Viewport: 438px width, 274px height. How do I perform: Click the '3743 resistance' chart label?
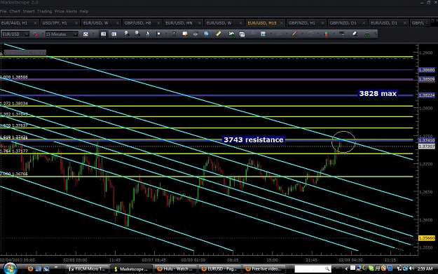click(x=254, y=139)
